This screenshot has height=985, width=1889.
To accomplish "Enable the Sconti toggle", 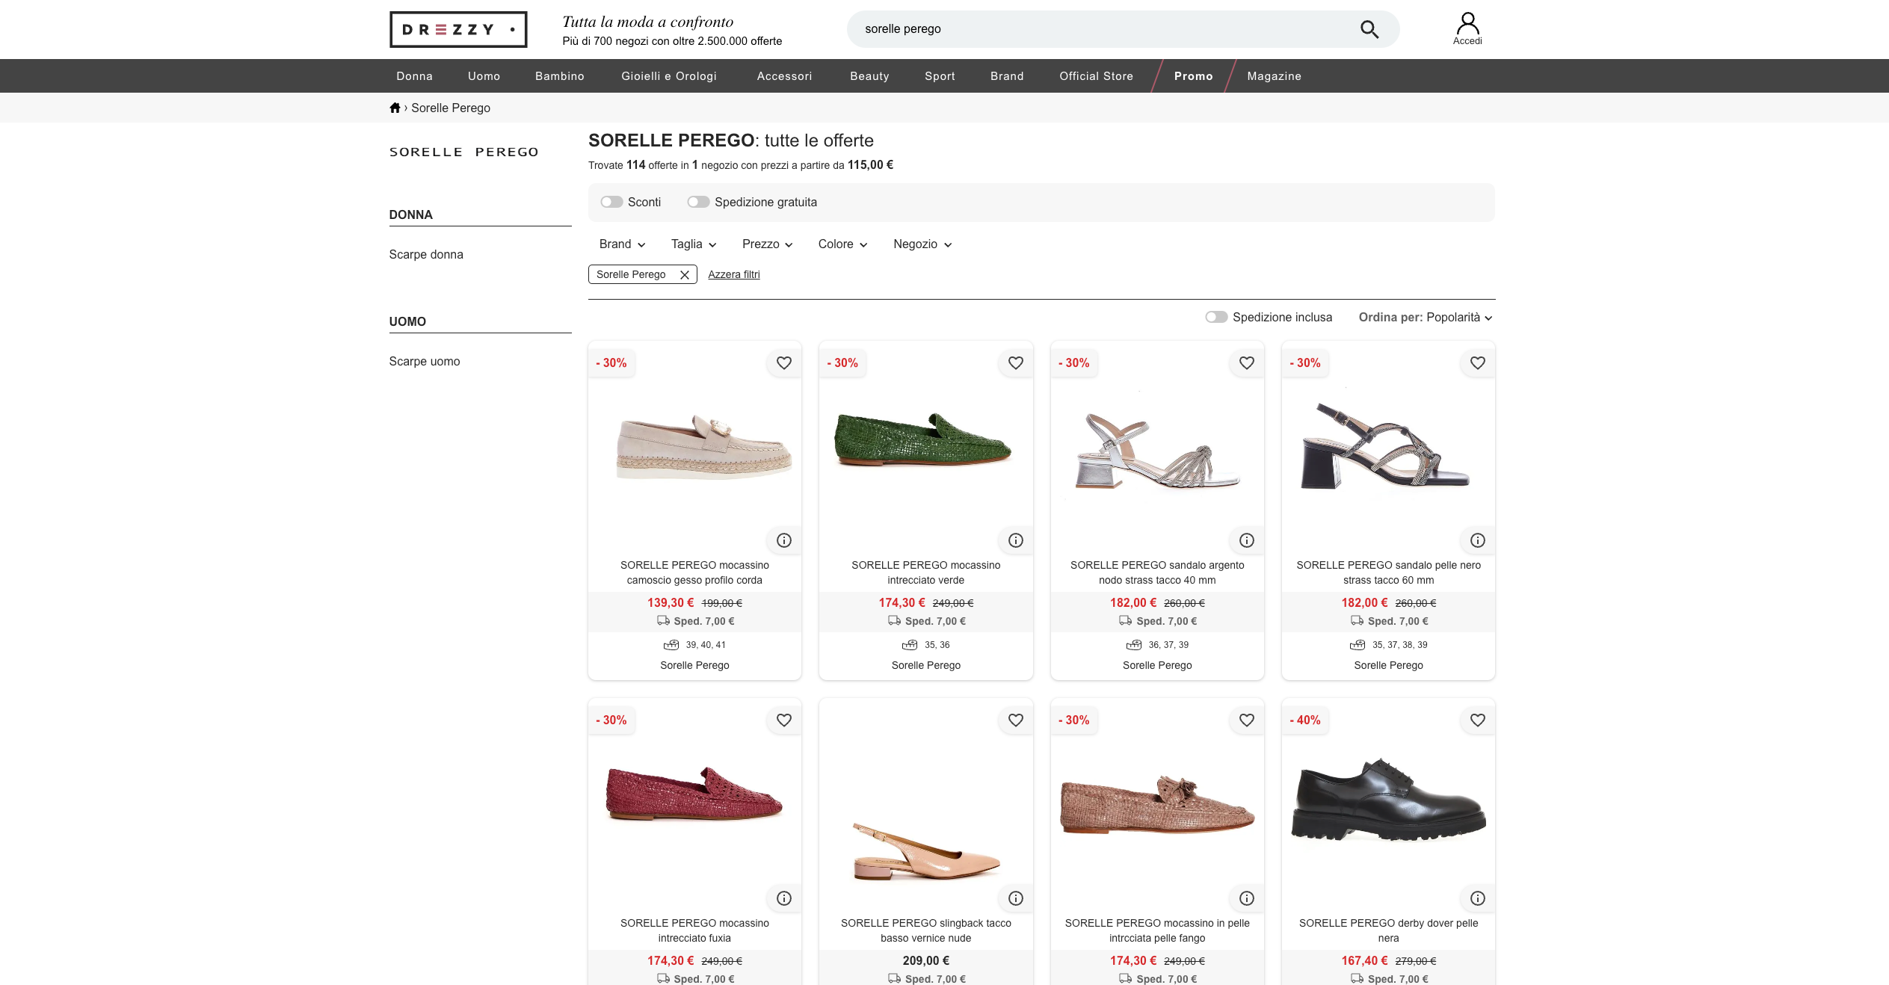I will [611, 202].
